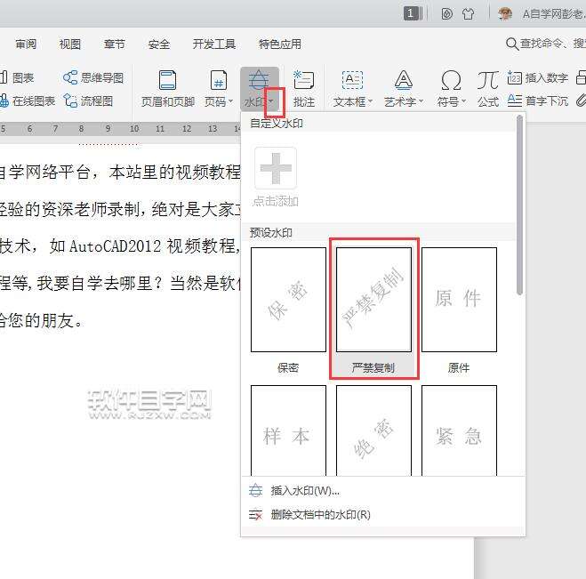Image resolution: width=586 pixels, height=579 pixels.
Task: Choose 插入水印(W)... menu entry
Action: tap(383, 491)
